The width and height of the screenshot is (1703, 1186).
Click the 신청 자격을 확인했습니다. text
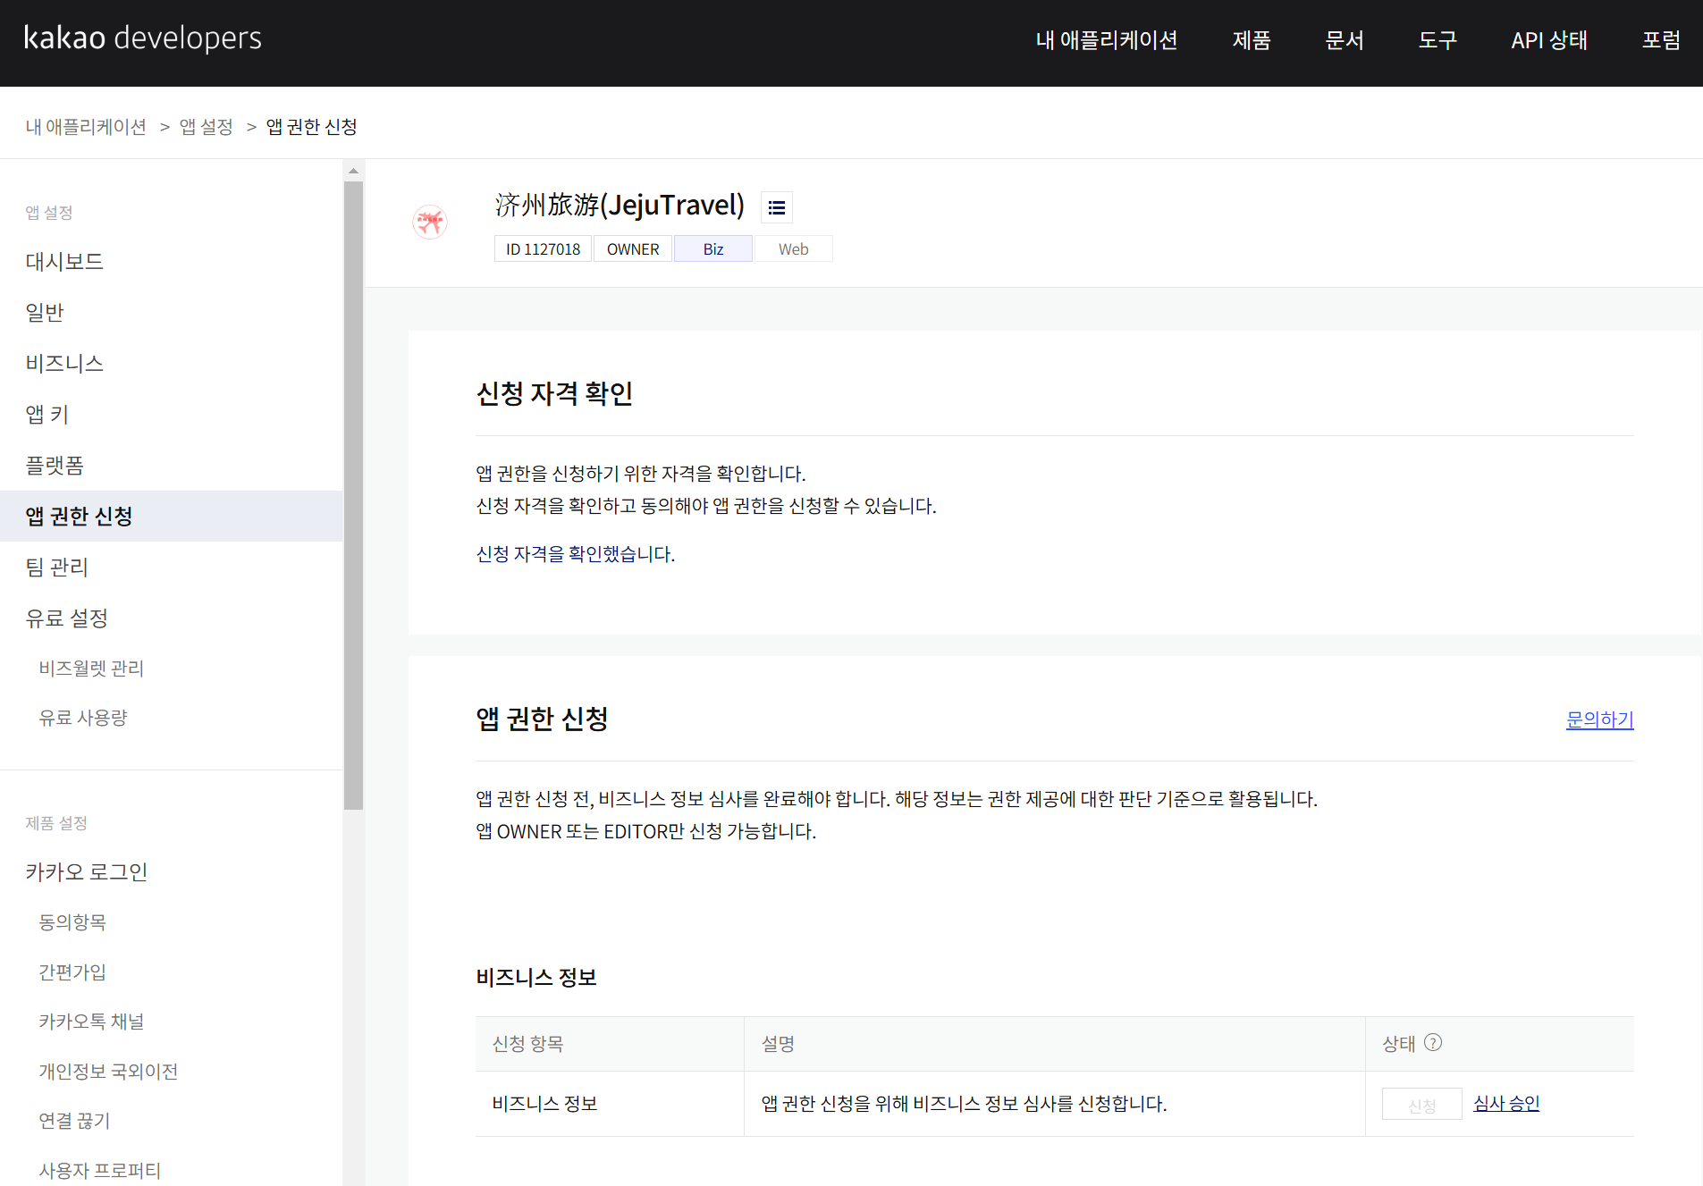click(x=575, y=554)
